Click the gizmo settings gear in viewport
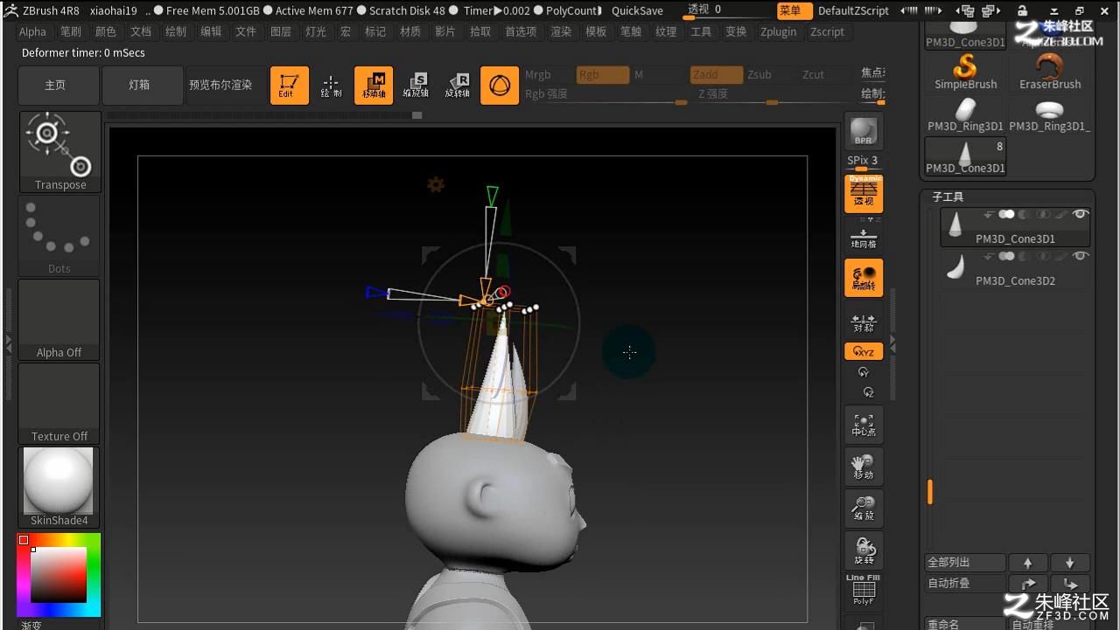Image resolution: width=1120 pixels, height=630 pixels. coord(435,184)
